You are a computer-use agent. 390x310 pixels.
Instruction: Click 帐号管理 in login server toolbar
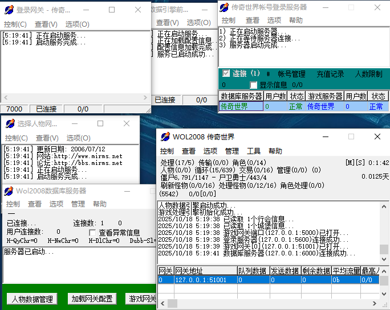click(291, 74)
